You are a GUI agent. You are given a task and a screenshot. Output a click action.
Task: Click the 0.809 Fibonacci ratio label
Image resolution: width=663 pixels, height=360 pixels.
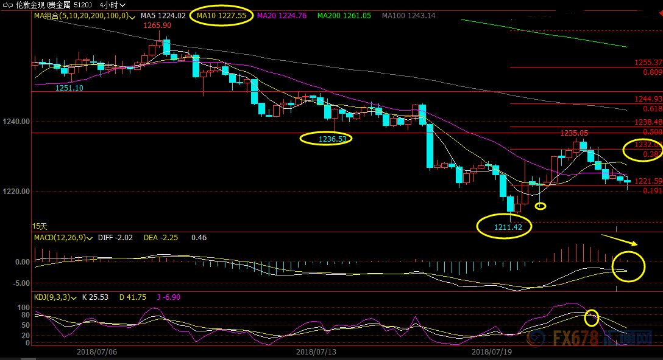pos(653,72)
